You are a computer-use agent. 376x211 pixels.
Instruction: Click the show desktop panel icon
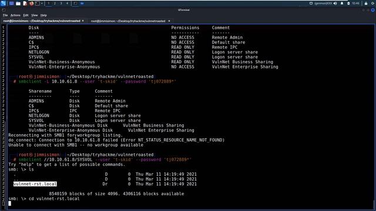click(11, 4)
